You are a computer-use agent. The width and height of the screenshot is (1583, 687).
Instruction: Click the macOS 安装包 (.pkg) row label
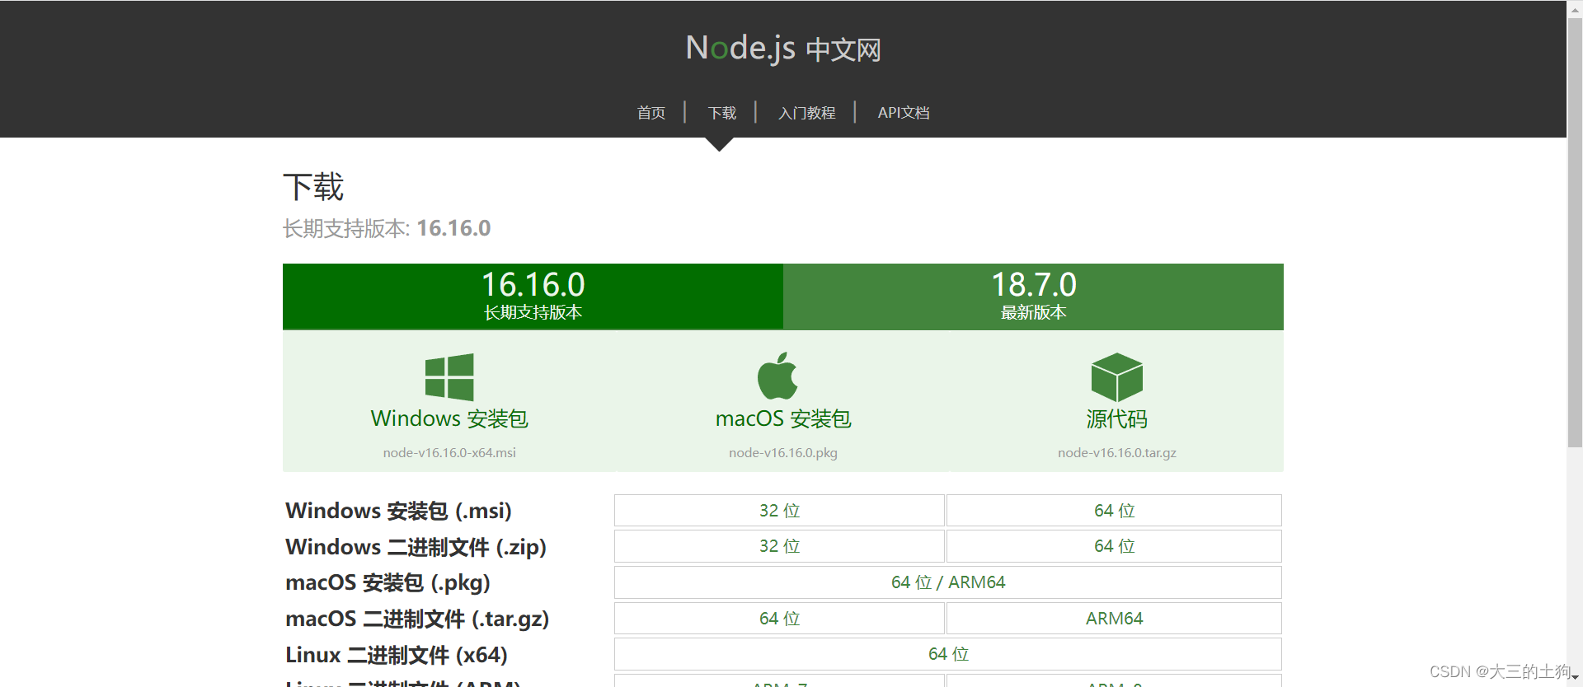click(388, 583)
